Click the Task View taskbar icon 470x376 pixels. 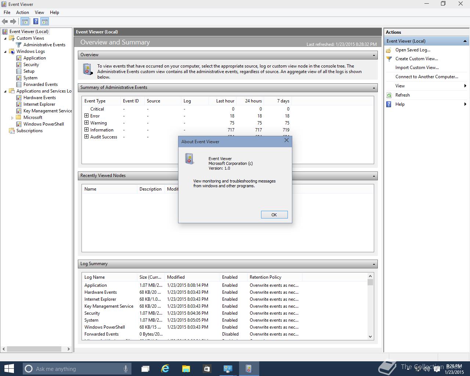point(145,369)
